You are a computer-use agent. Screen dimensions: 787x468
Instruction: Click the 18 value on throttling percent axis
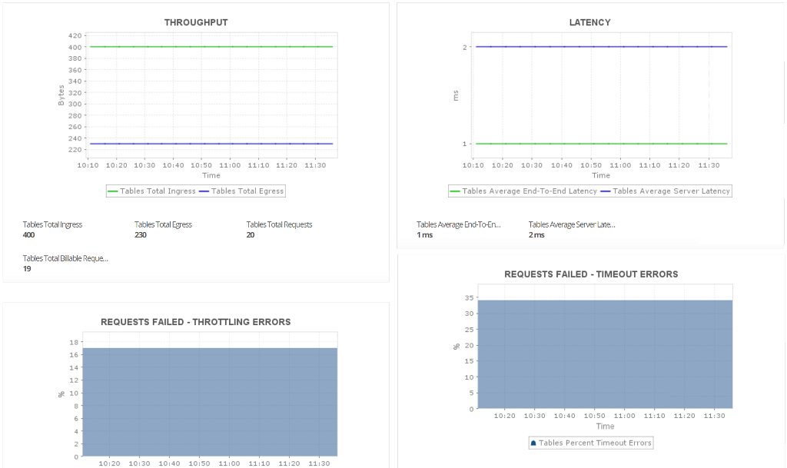click(x=74, y=342)
